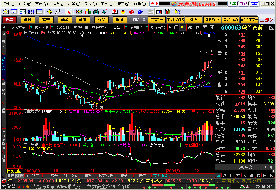Click the 图形叠加 toolbar button
Screen dimensions: 276x190
point(158,27)
